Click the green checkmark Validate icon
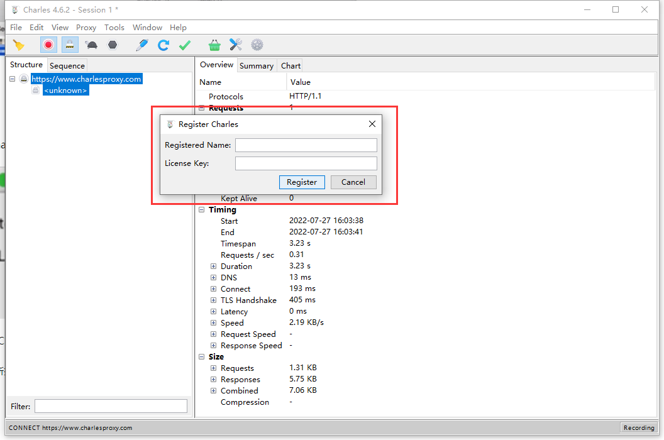 tap(185, 45)
